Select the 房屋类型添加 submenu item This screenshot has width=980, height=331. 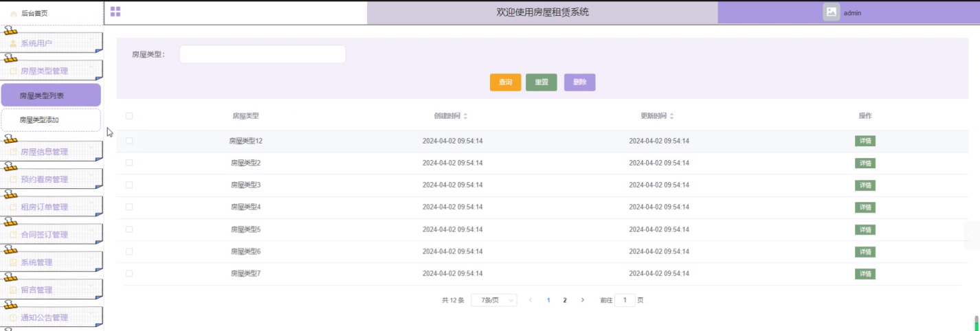(x=51, y=119)
